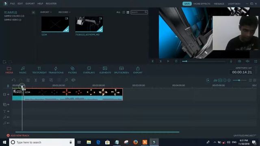Open the Help menu
This screenshot has height=146, width=260.
coord(40,4)
